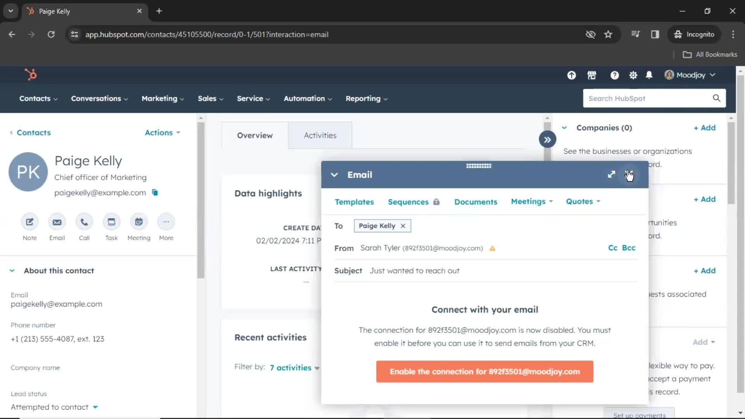Open the Meetings dropdown menu
The width and height of the screenshot is (745, 419).
(532, 201)
